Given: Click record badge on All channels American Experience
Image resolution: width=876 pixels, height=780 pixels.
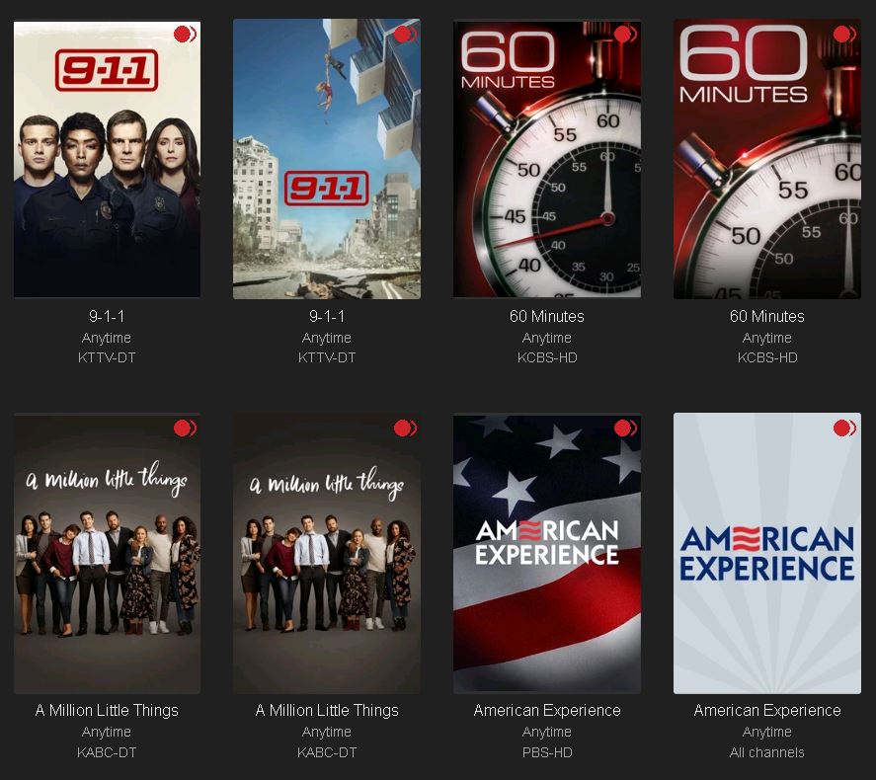Looking at the screenshot, I should tap(844, 428).
